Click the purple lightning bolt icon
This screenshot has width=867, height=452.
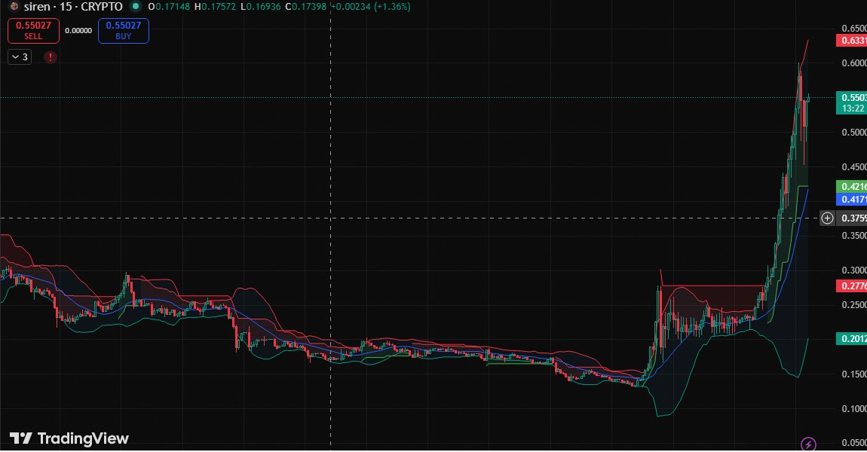click(808, 444)
